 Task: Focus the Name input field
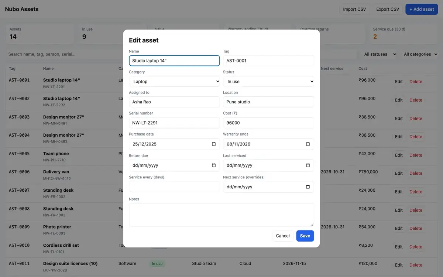point(174,61)
